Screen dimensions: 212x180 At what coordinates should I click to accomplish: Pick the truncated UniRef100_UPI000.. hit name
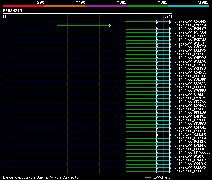[x=192, y=153]
